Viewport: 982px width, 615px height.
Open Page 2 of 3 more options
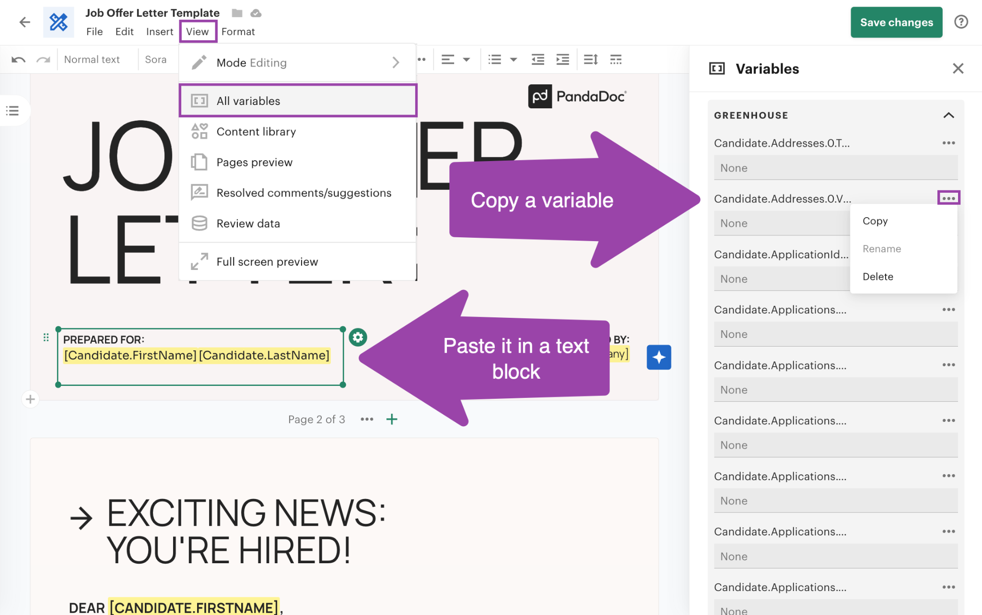pos(367,419)
